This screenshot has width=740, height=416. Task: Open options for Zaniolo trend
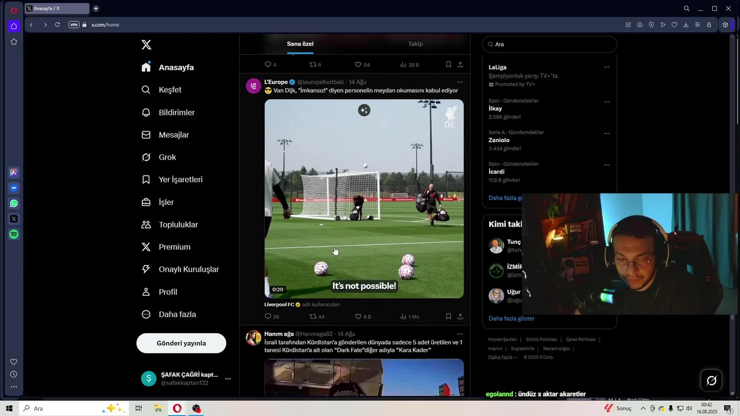click(x=606, y=133)
